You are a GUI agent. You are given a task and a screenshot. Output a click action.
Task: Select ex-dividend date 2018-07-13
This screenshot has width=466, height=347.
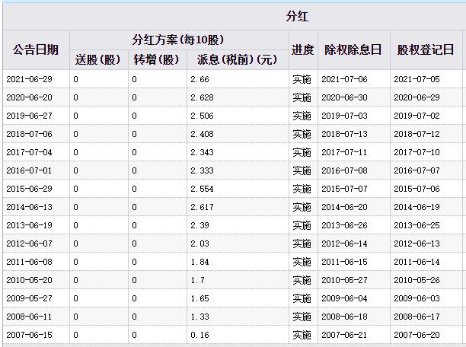click(x=344, y=134)
